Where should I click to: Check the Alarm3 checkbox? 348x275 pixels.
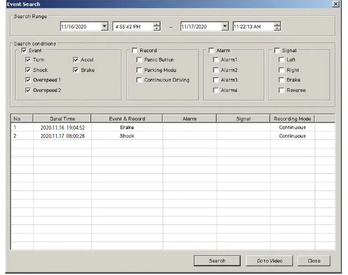(x=216, y=80)
